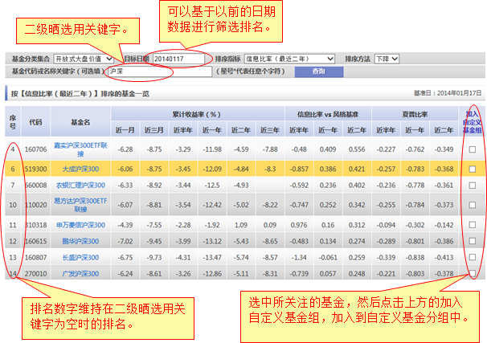Viewport: 487px width, 343px height.
Task: Tick the checkbox for 嘉实沪深300ETF联接
Action: (x=473, y=149)
